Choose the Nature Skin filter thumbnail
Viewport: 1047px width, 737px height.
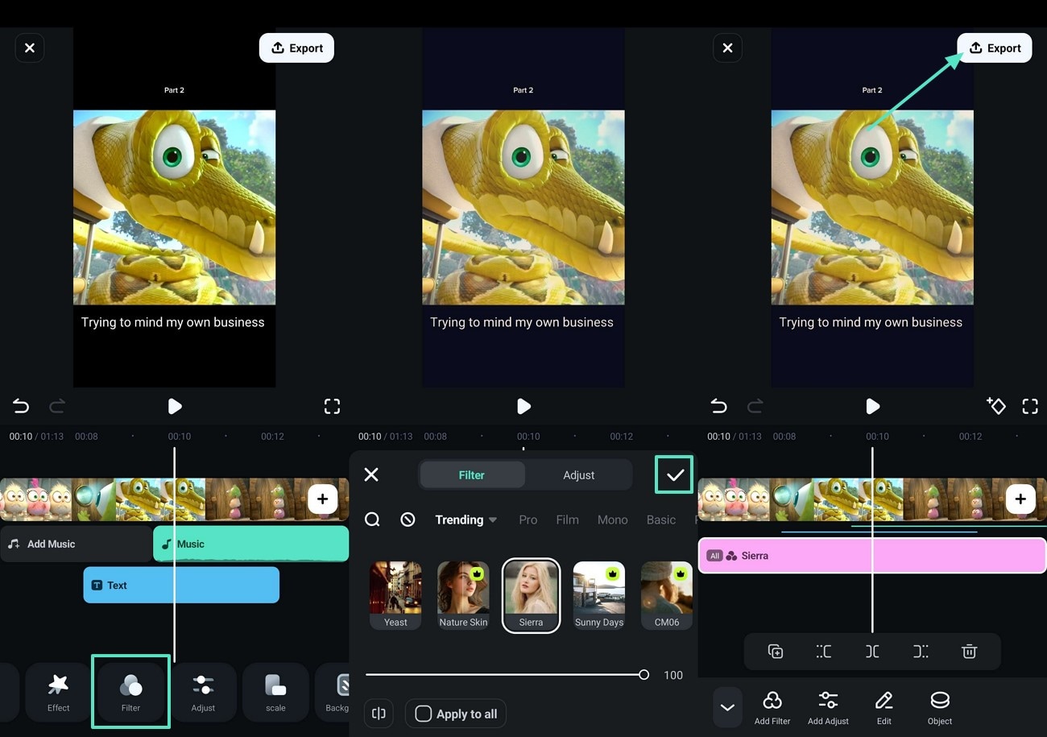click(463, 595)
